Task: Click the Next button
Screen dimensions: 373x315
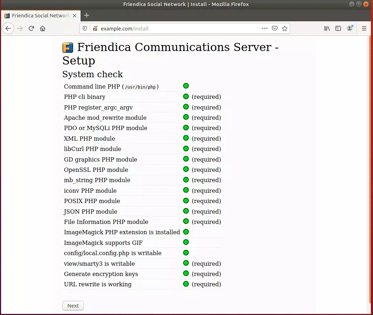Action: coord(73,306)
